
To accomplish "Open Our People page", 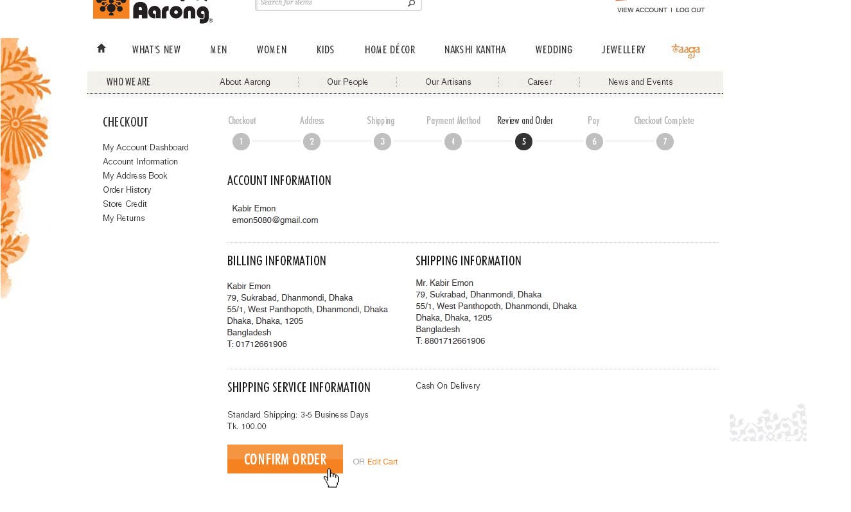I will (347, 82).
